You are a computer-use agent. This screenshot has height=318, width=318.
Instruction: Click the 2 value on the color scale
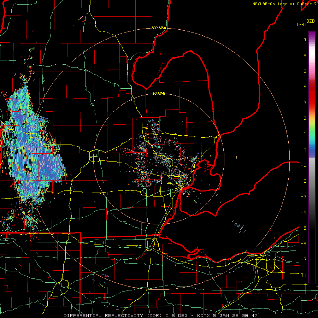305,118
